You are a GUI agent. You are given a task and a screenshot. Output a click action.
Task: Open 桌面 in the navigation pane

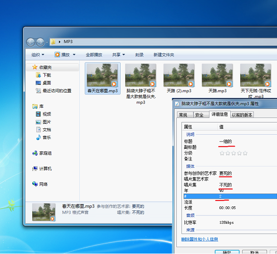(x=44, y=83)
